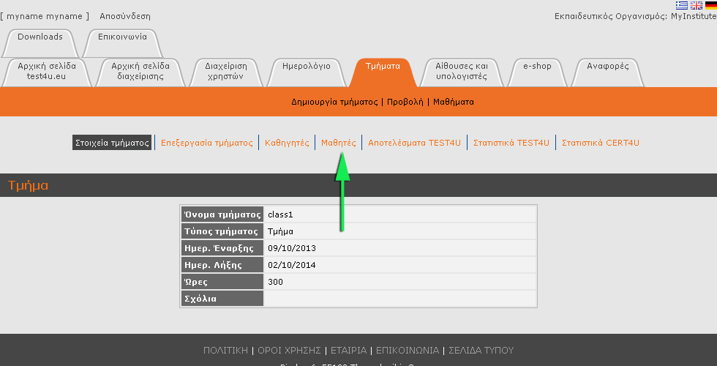Open the Καθηγητές section link
Screen dimensions: 717x366
(287, 143)
